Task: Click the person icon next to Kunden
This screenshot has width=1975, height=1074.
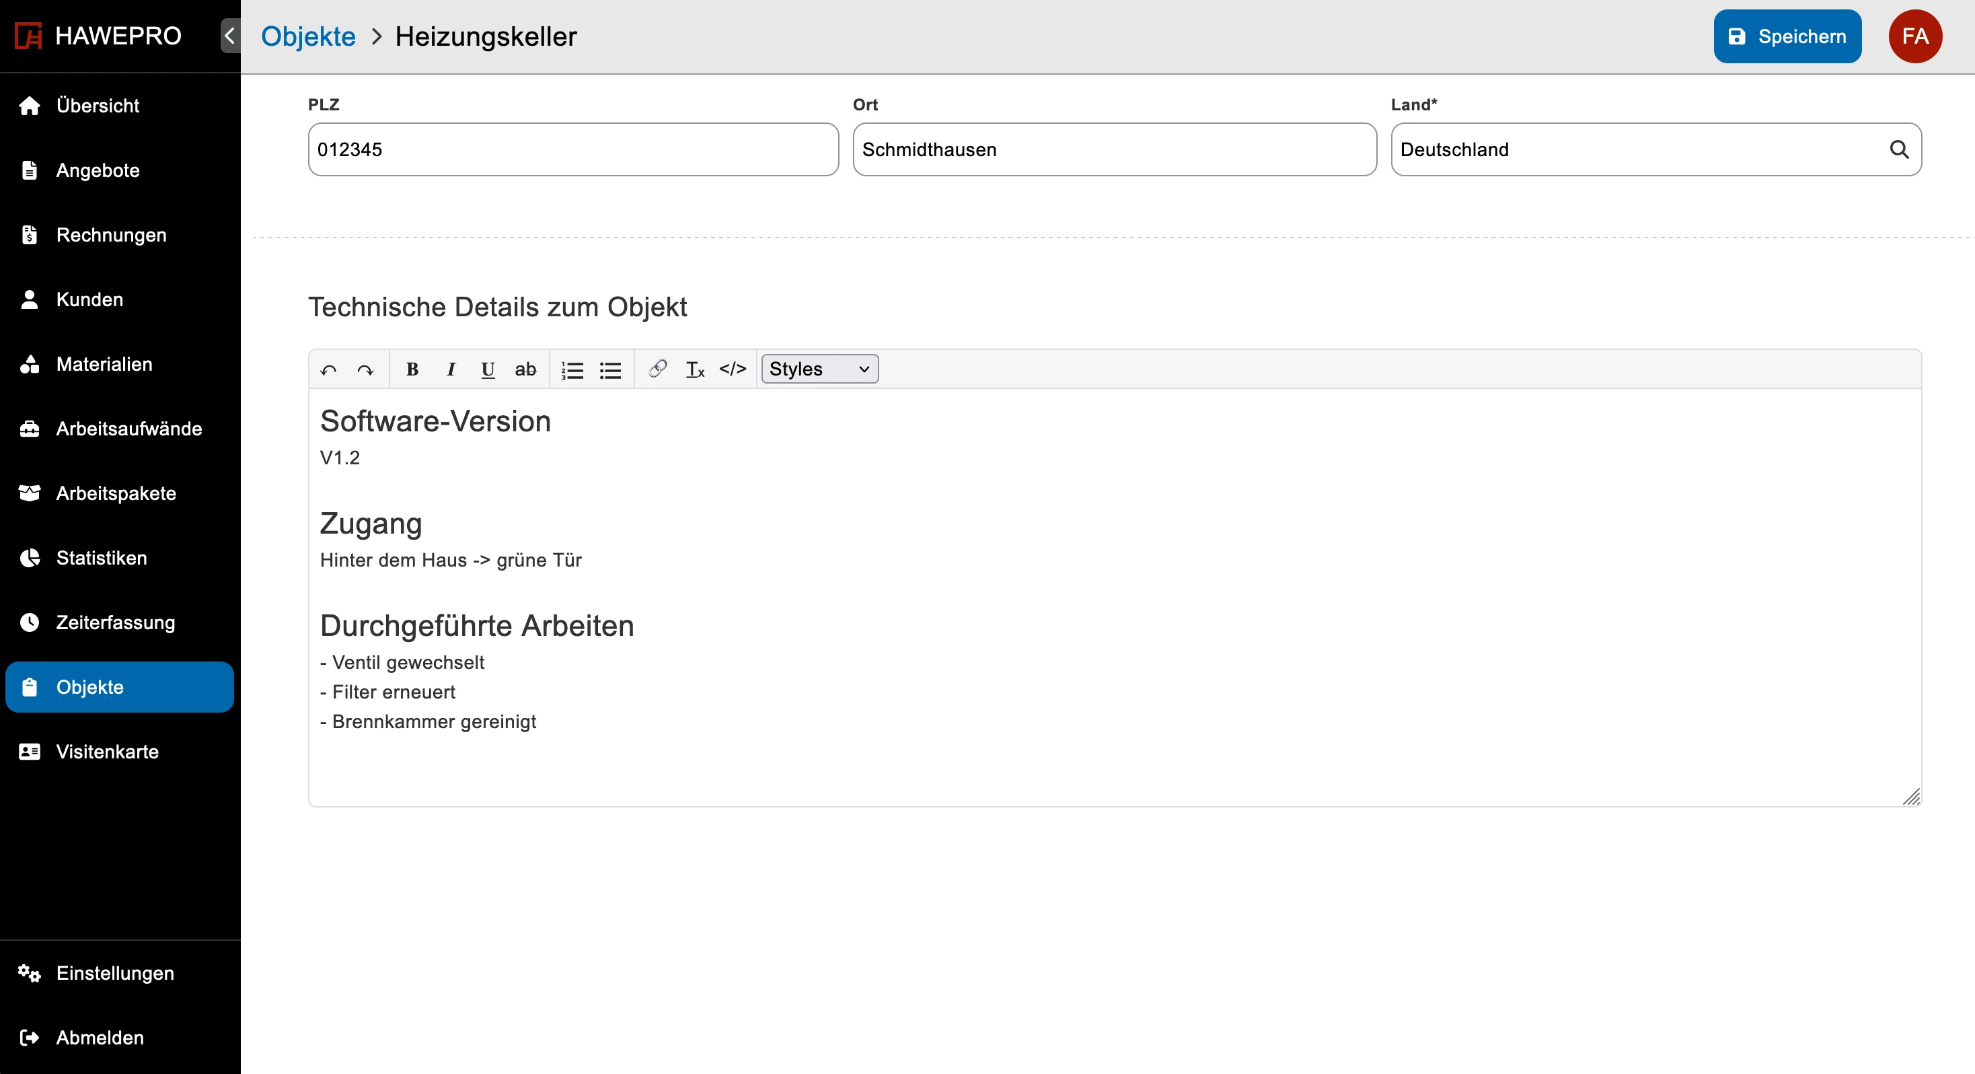Action: click(x=29, y=300)
